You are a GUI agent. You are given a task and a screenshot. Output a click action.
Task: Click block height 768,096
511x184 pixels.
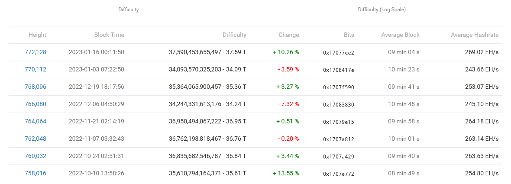[36, 87]
